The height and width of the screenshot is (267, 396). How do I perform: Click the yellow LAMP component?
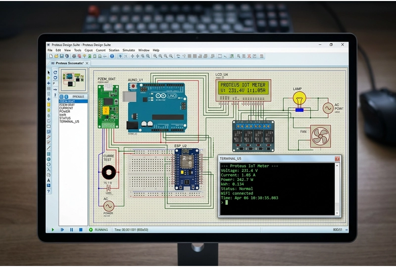(299, 99)
